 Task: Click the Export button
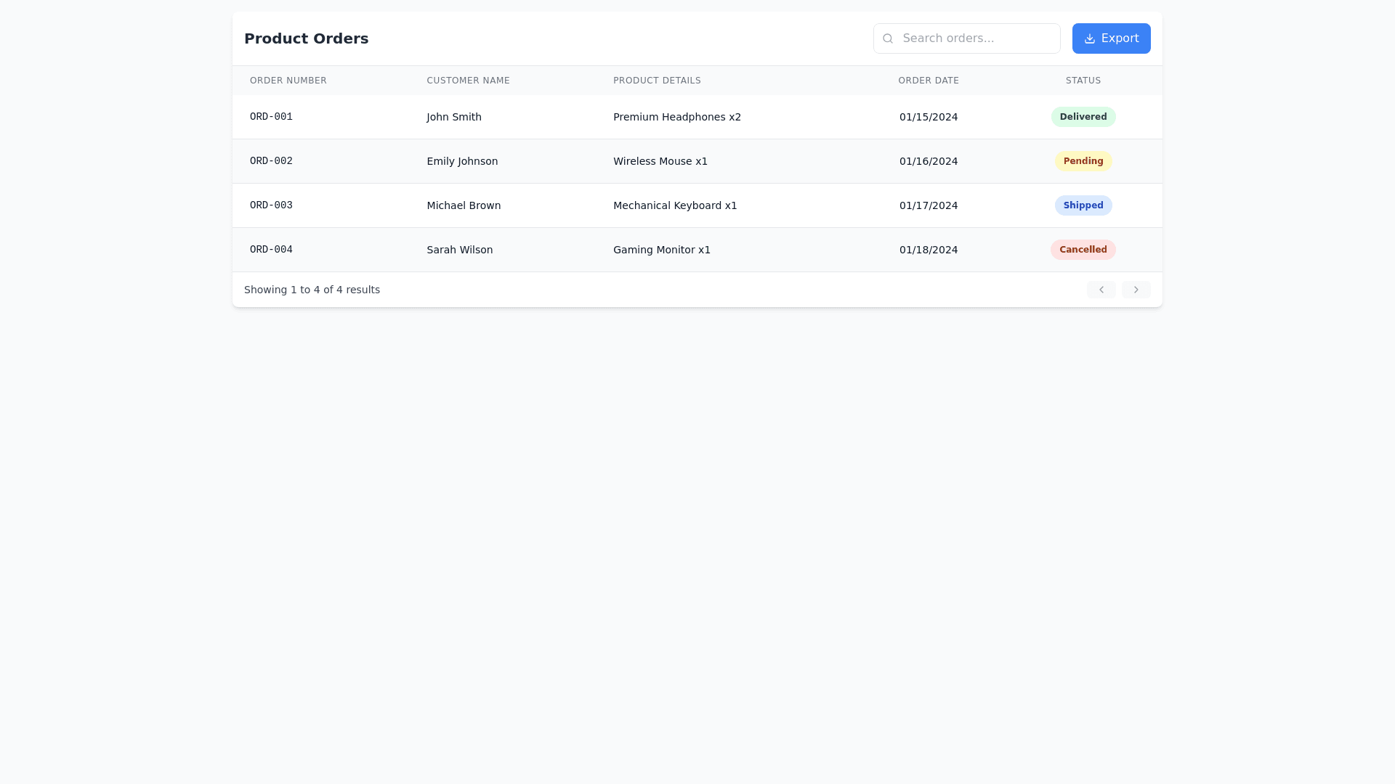(1111, 38)
